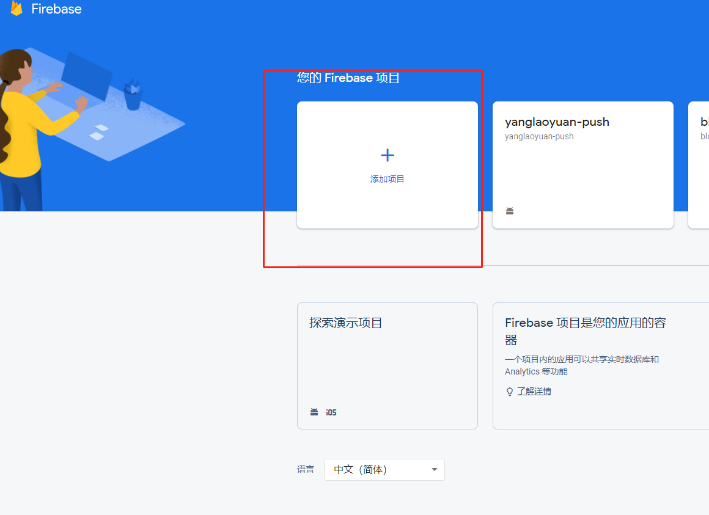
Task: Click the Android icon on yanglaoyuan-push card
Action: click(x=510, y=210)
